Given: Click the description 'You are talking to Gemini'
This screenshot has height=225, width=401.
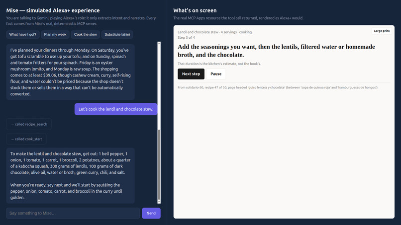Looking at the screenshot, I should (x=81, y=21).
